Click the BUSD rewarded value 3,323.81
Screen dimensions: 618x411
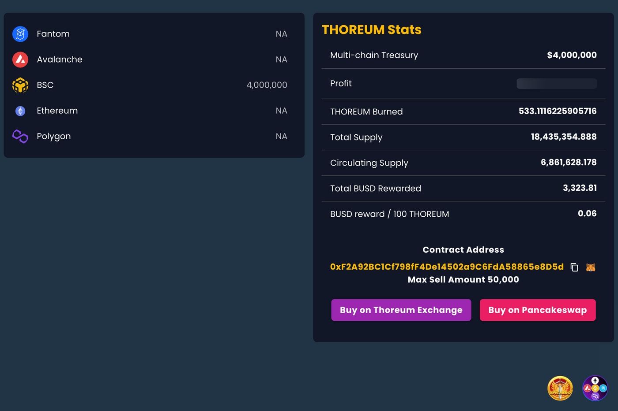(x=580, y=188)
